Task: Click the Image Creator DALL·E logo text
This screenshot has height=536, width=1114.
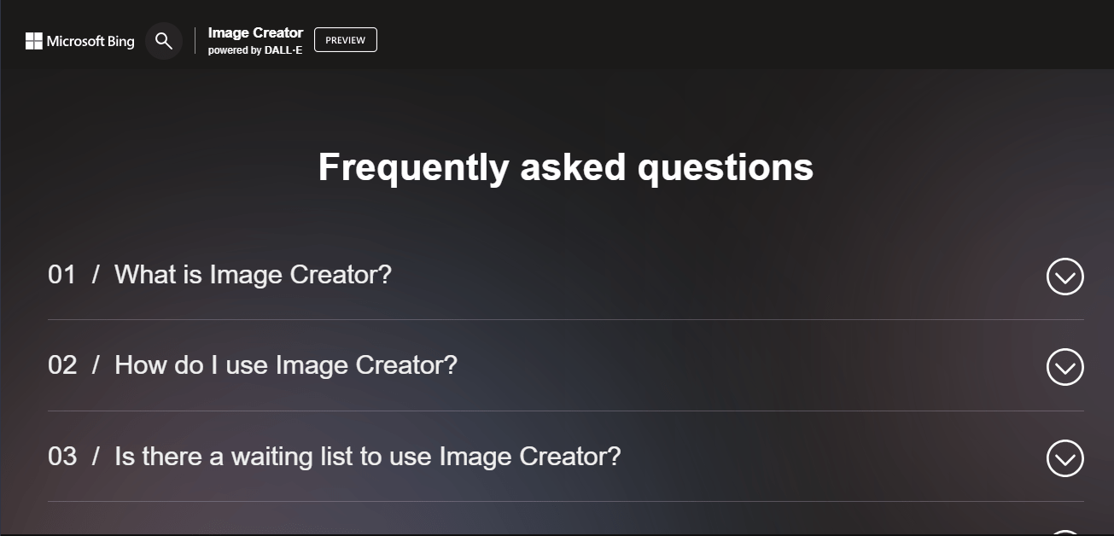Action: click(254, 39)
